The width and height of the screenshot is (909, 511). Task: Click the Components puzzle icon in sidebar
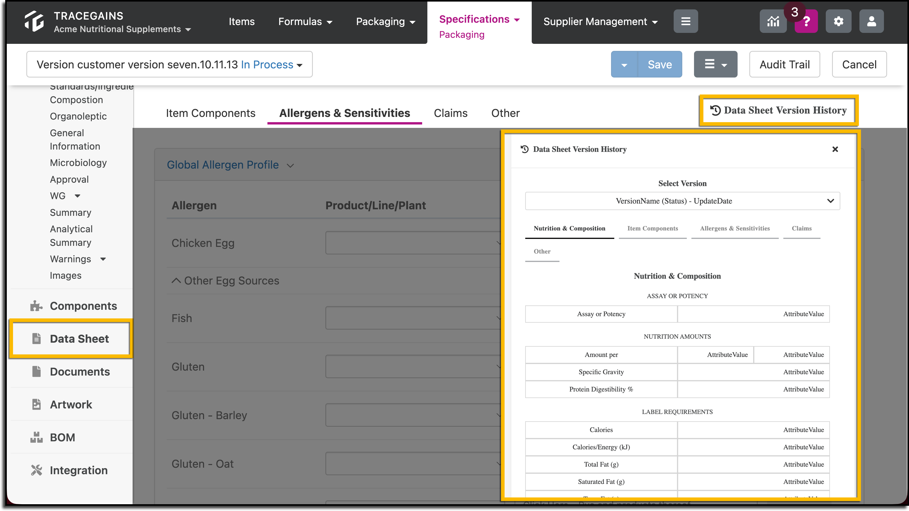click(36, 306)
